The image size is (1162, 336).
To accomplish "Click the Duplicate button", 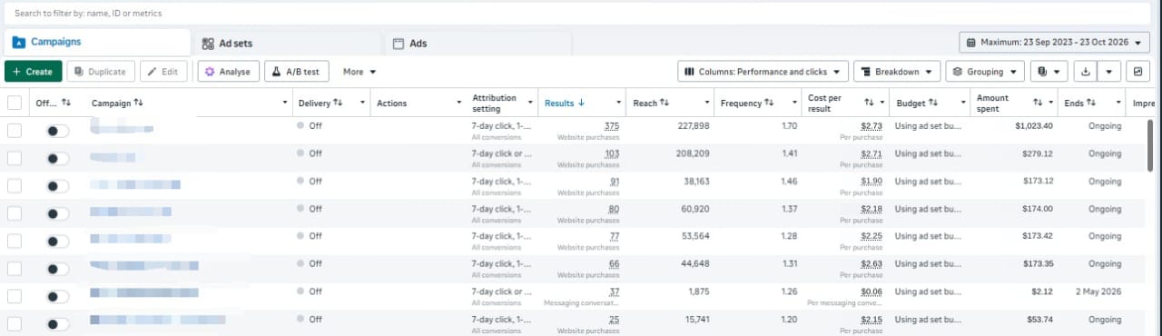I will (101, 71).
